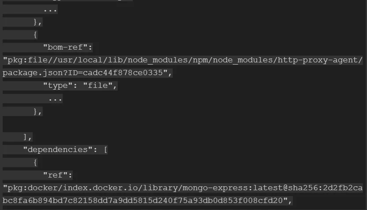Click the "dependencies": [ key
Screen dimensions: 367x210
pos(65,150)
